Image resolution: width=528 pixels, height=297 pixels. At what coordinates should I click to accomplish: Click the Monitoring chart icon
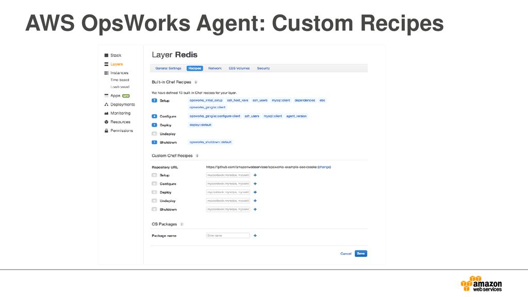106,113
